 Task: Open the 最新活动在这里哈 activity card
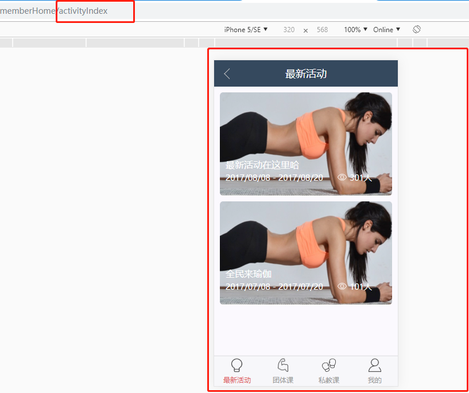pos(306,144)
